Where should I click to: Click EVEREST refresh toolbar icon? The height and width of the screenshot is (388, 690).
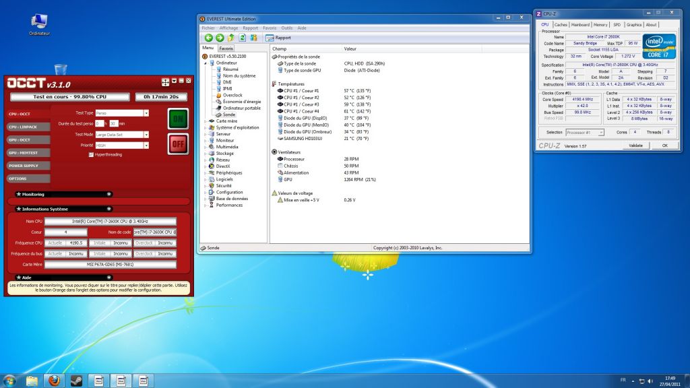[x=242, y=38]
